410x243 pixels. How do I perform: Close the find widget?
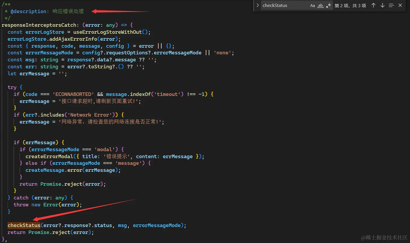(x=400, y=5)
